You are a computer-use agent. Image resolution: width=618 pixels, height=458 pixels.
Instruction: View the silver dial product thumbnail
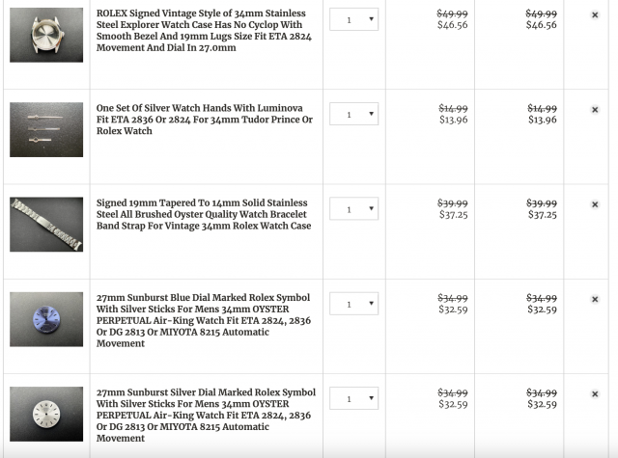point(46,415)
